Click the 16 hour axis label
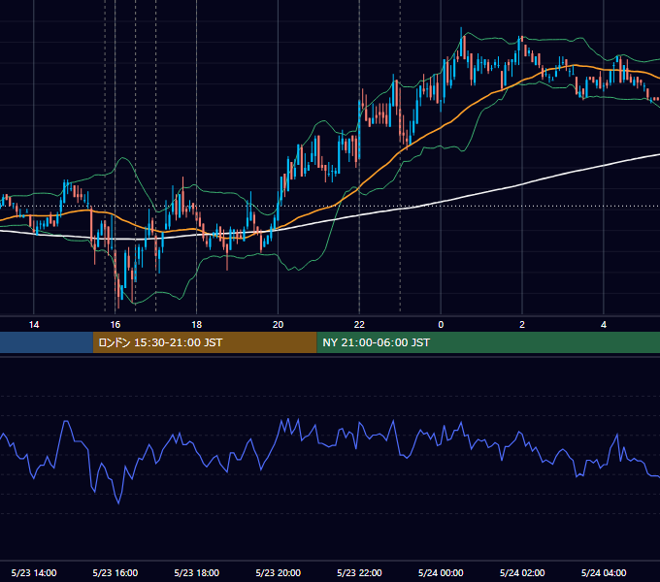Viewport: 660px width, 582px height. point(115,325)
